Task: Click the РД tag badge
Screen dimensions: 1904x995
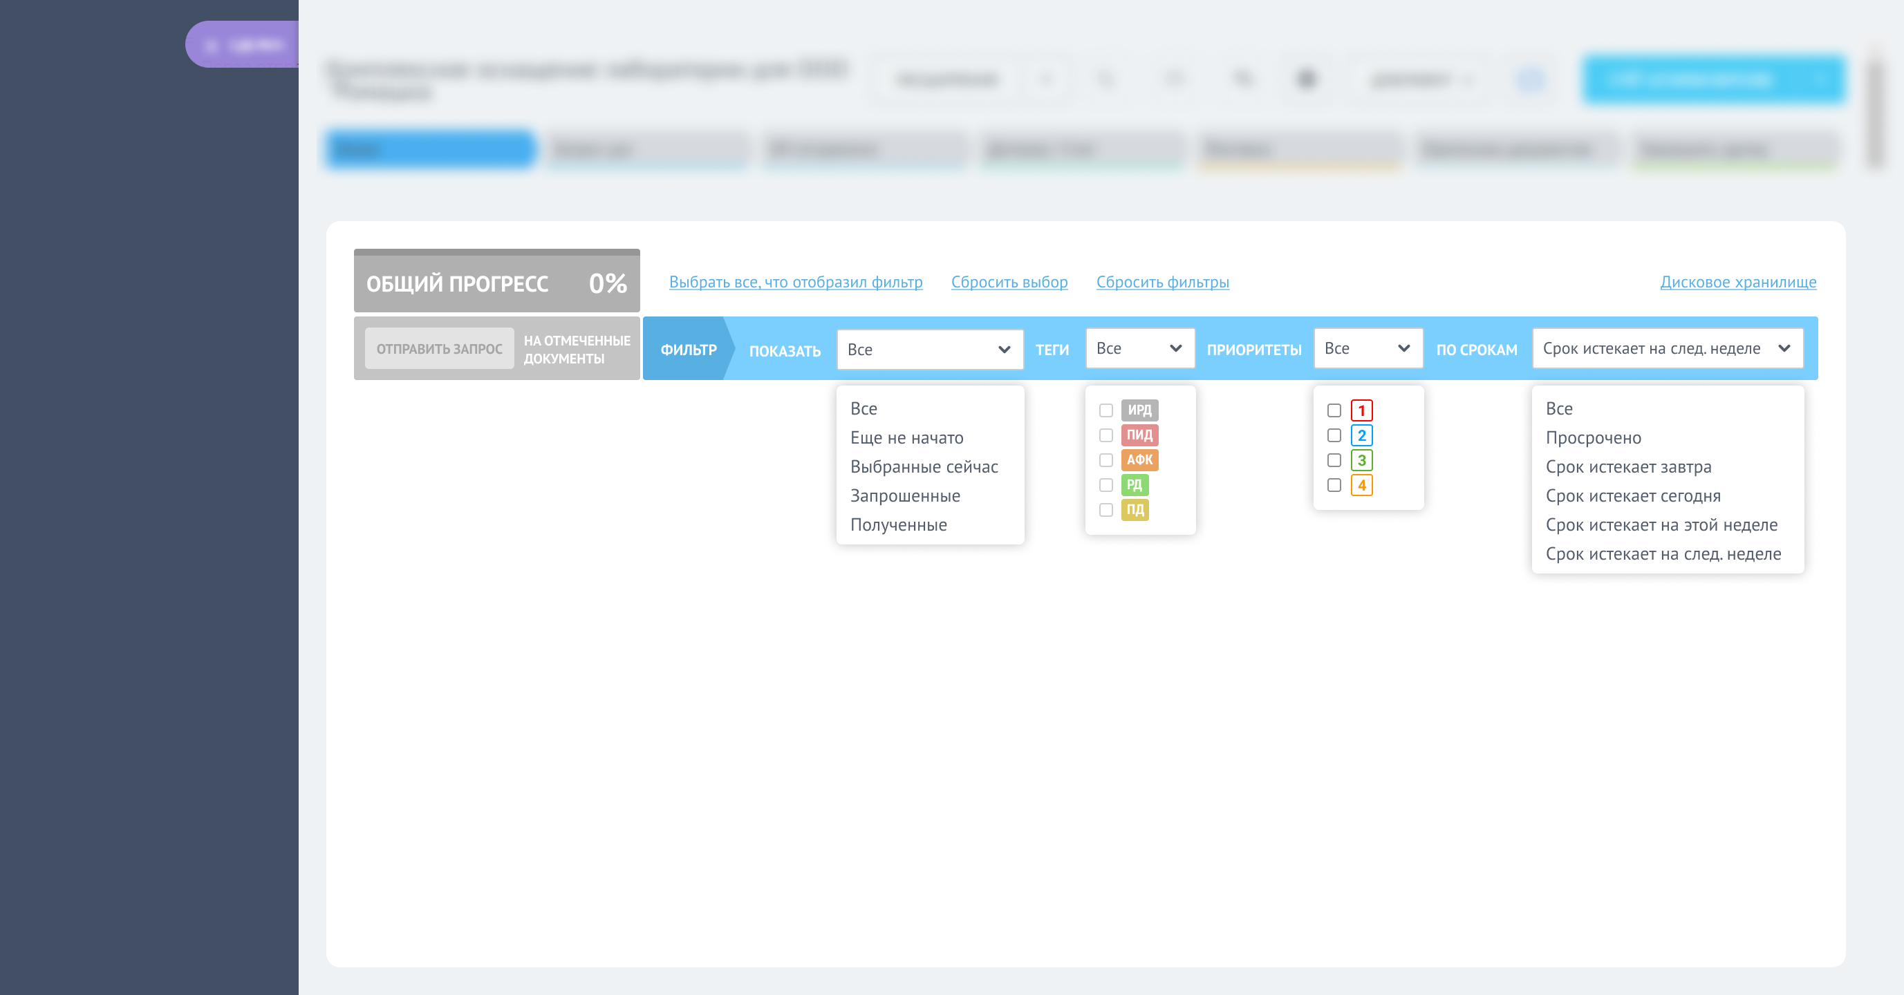Action: 1134,484
